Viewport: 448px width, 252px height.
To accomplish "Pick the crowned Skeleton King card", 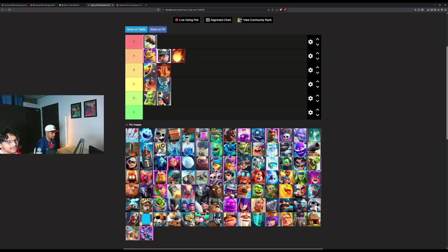I will 160,219.
